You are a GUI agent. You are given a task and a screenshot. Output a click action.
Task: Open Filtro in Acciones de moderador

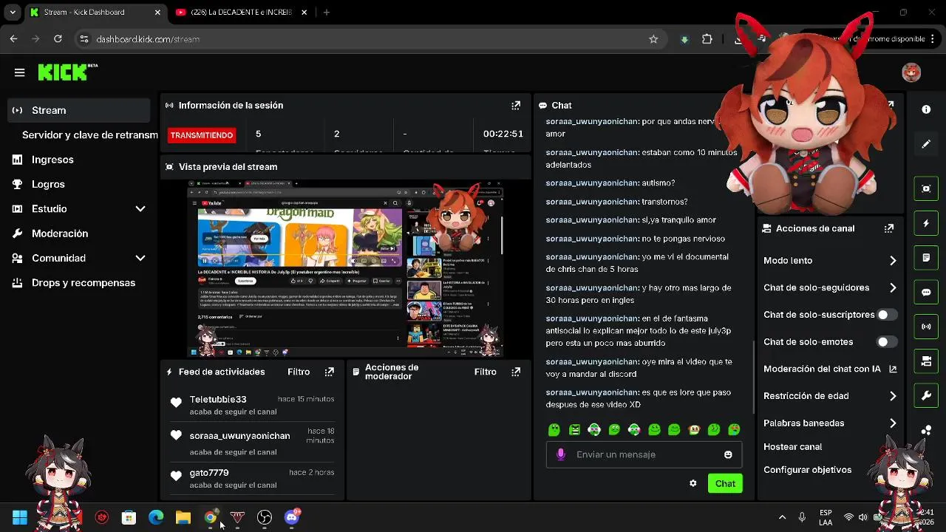click(x=485, y=372)
